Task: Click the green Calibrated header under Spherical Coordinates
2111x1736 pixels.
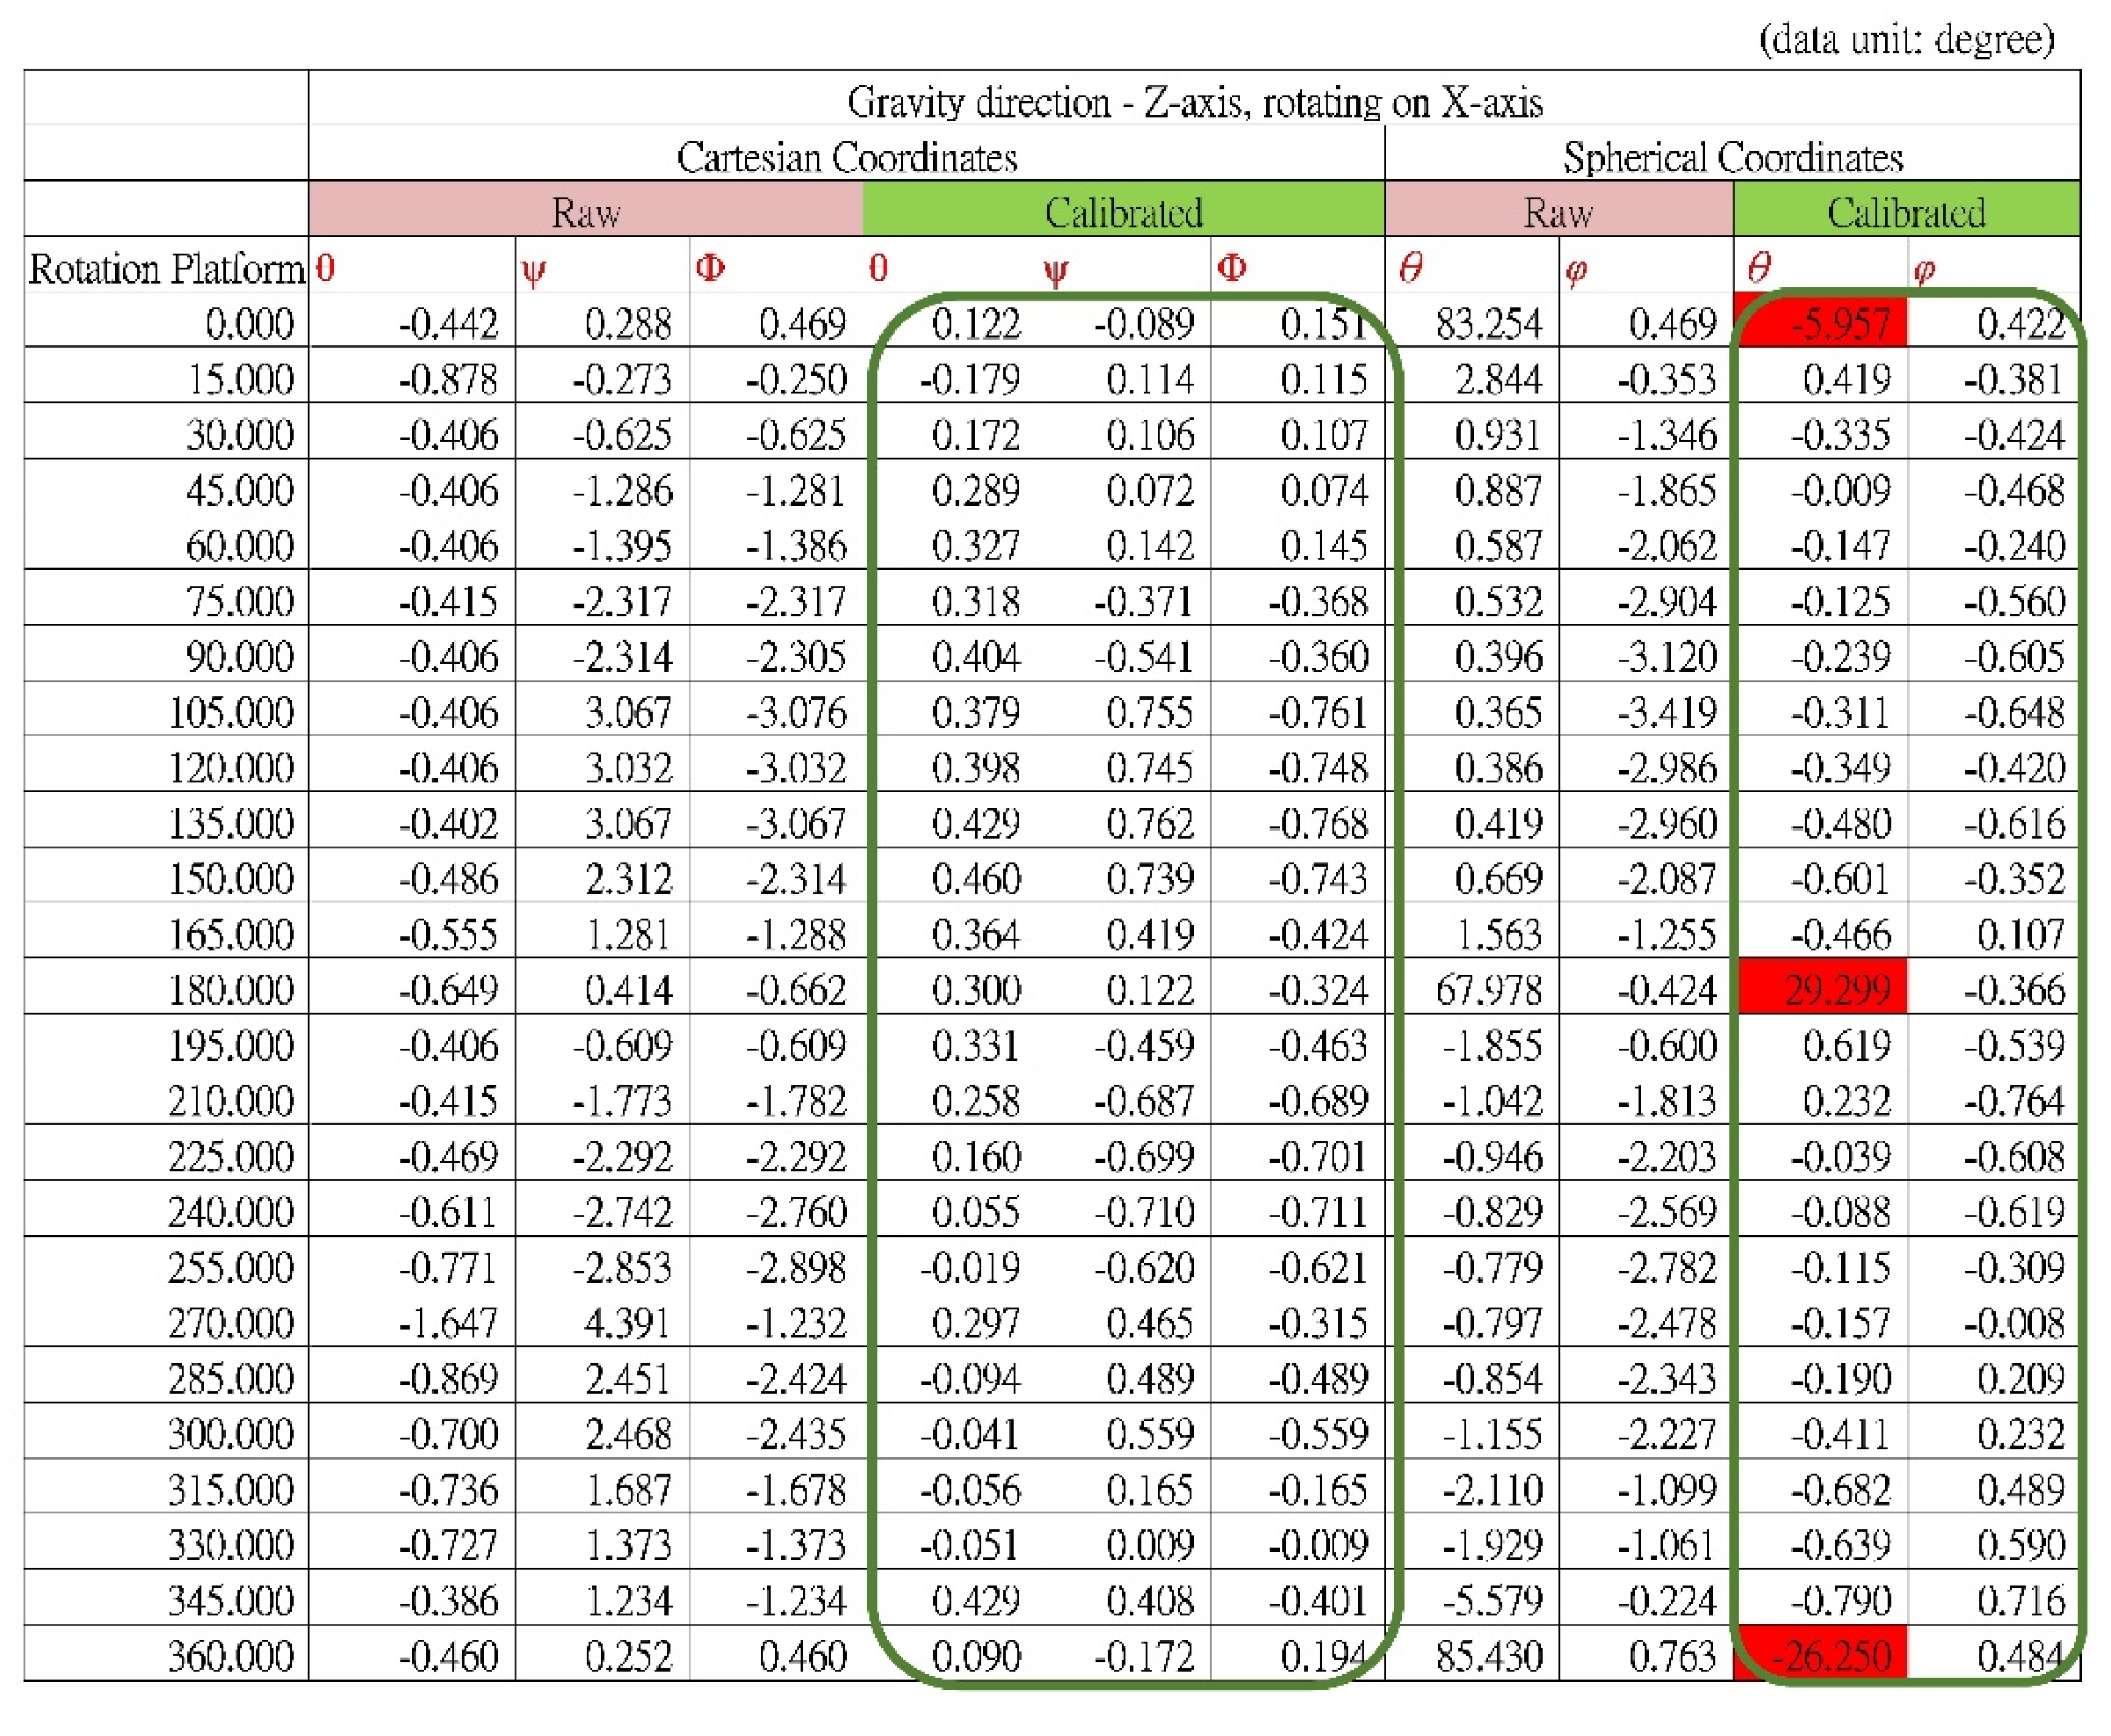Action: point(1906,212)
